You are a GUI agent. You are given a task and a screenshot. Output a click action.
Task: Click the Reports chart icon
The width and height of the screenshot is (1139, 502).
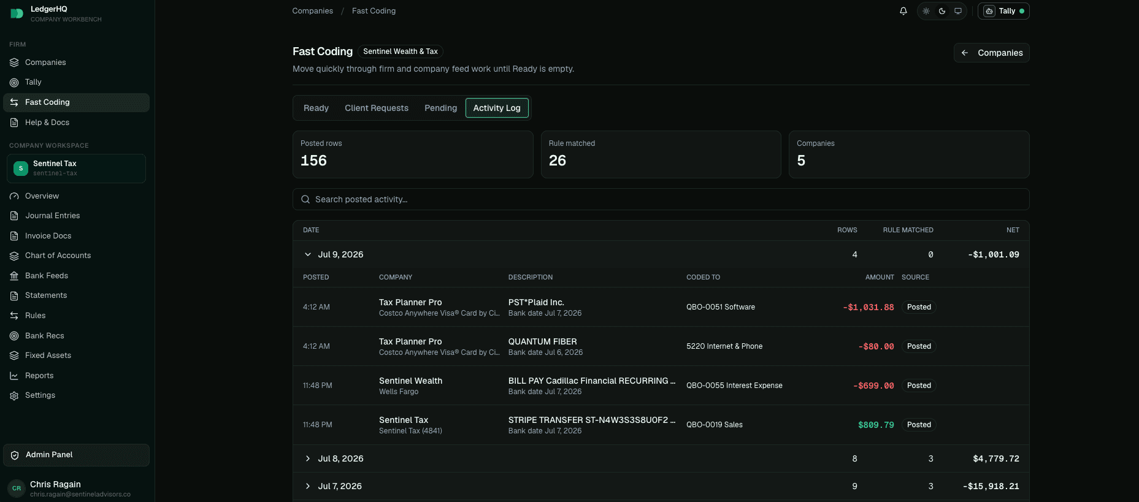(14, 376)
